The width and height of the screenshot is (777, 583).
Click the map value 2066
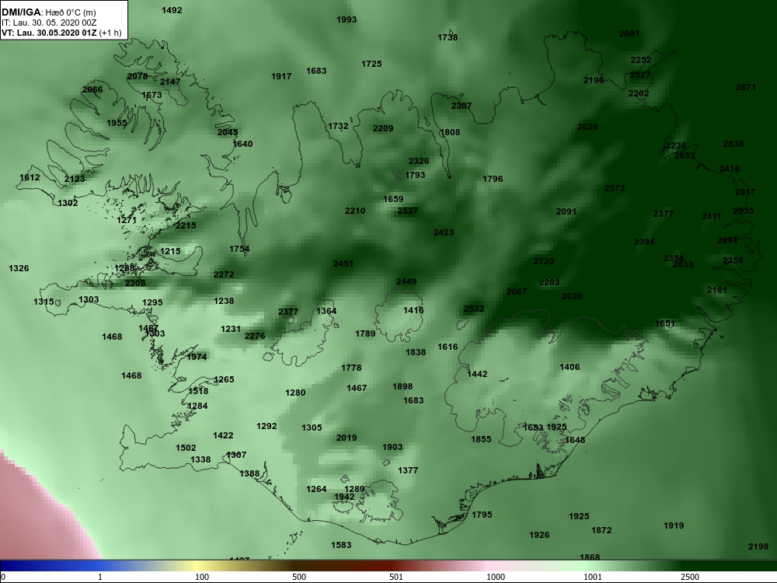92,89
